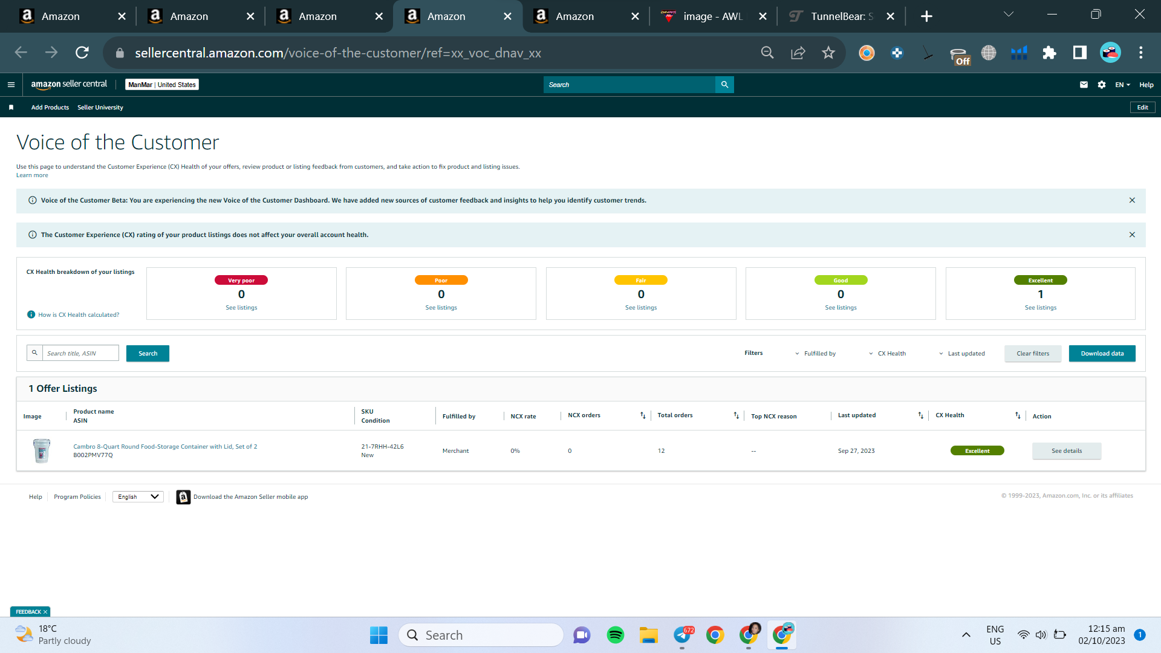Click the magnifier search button in header

coord(724,85)
